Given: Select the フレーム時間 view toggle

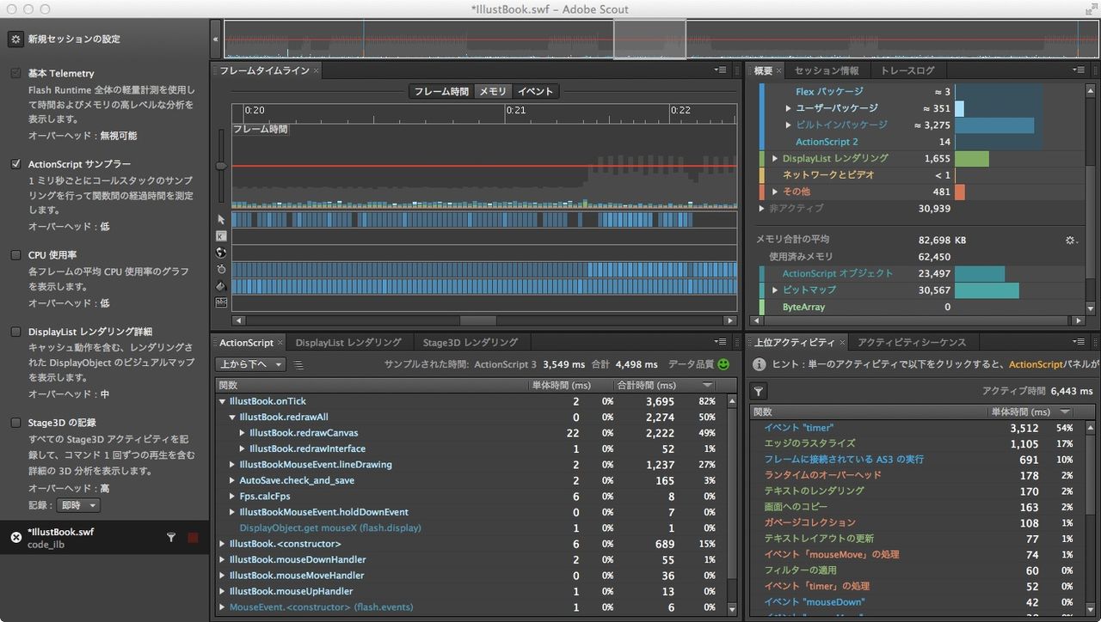Looking at the screenshot, I should pyautogui.click(x=441, y=91).
